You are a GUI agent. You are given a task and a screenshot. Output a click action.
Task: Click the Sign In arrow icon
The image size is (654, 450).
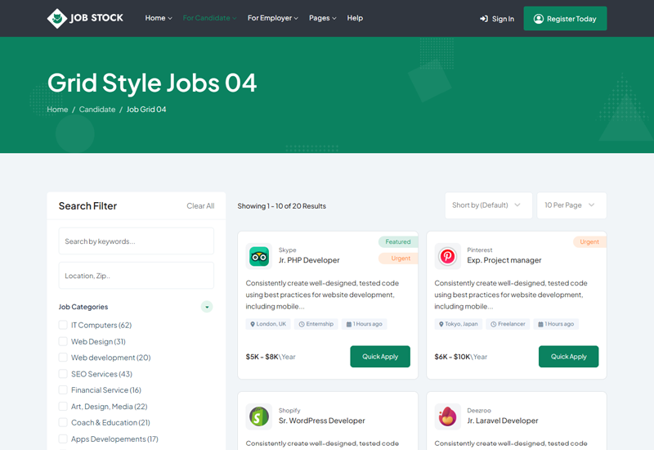484,19
